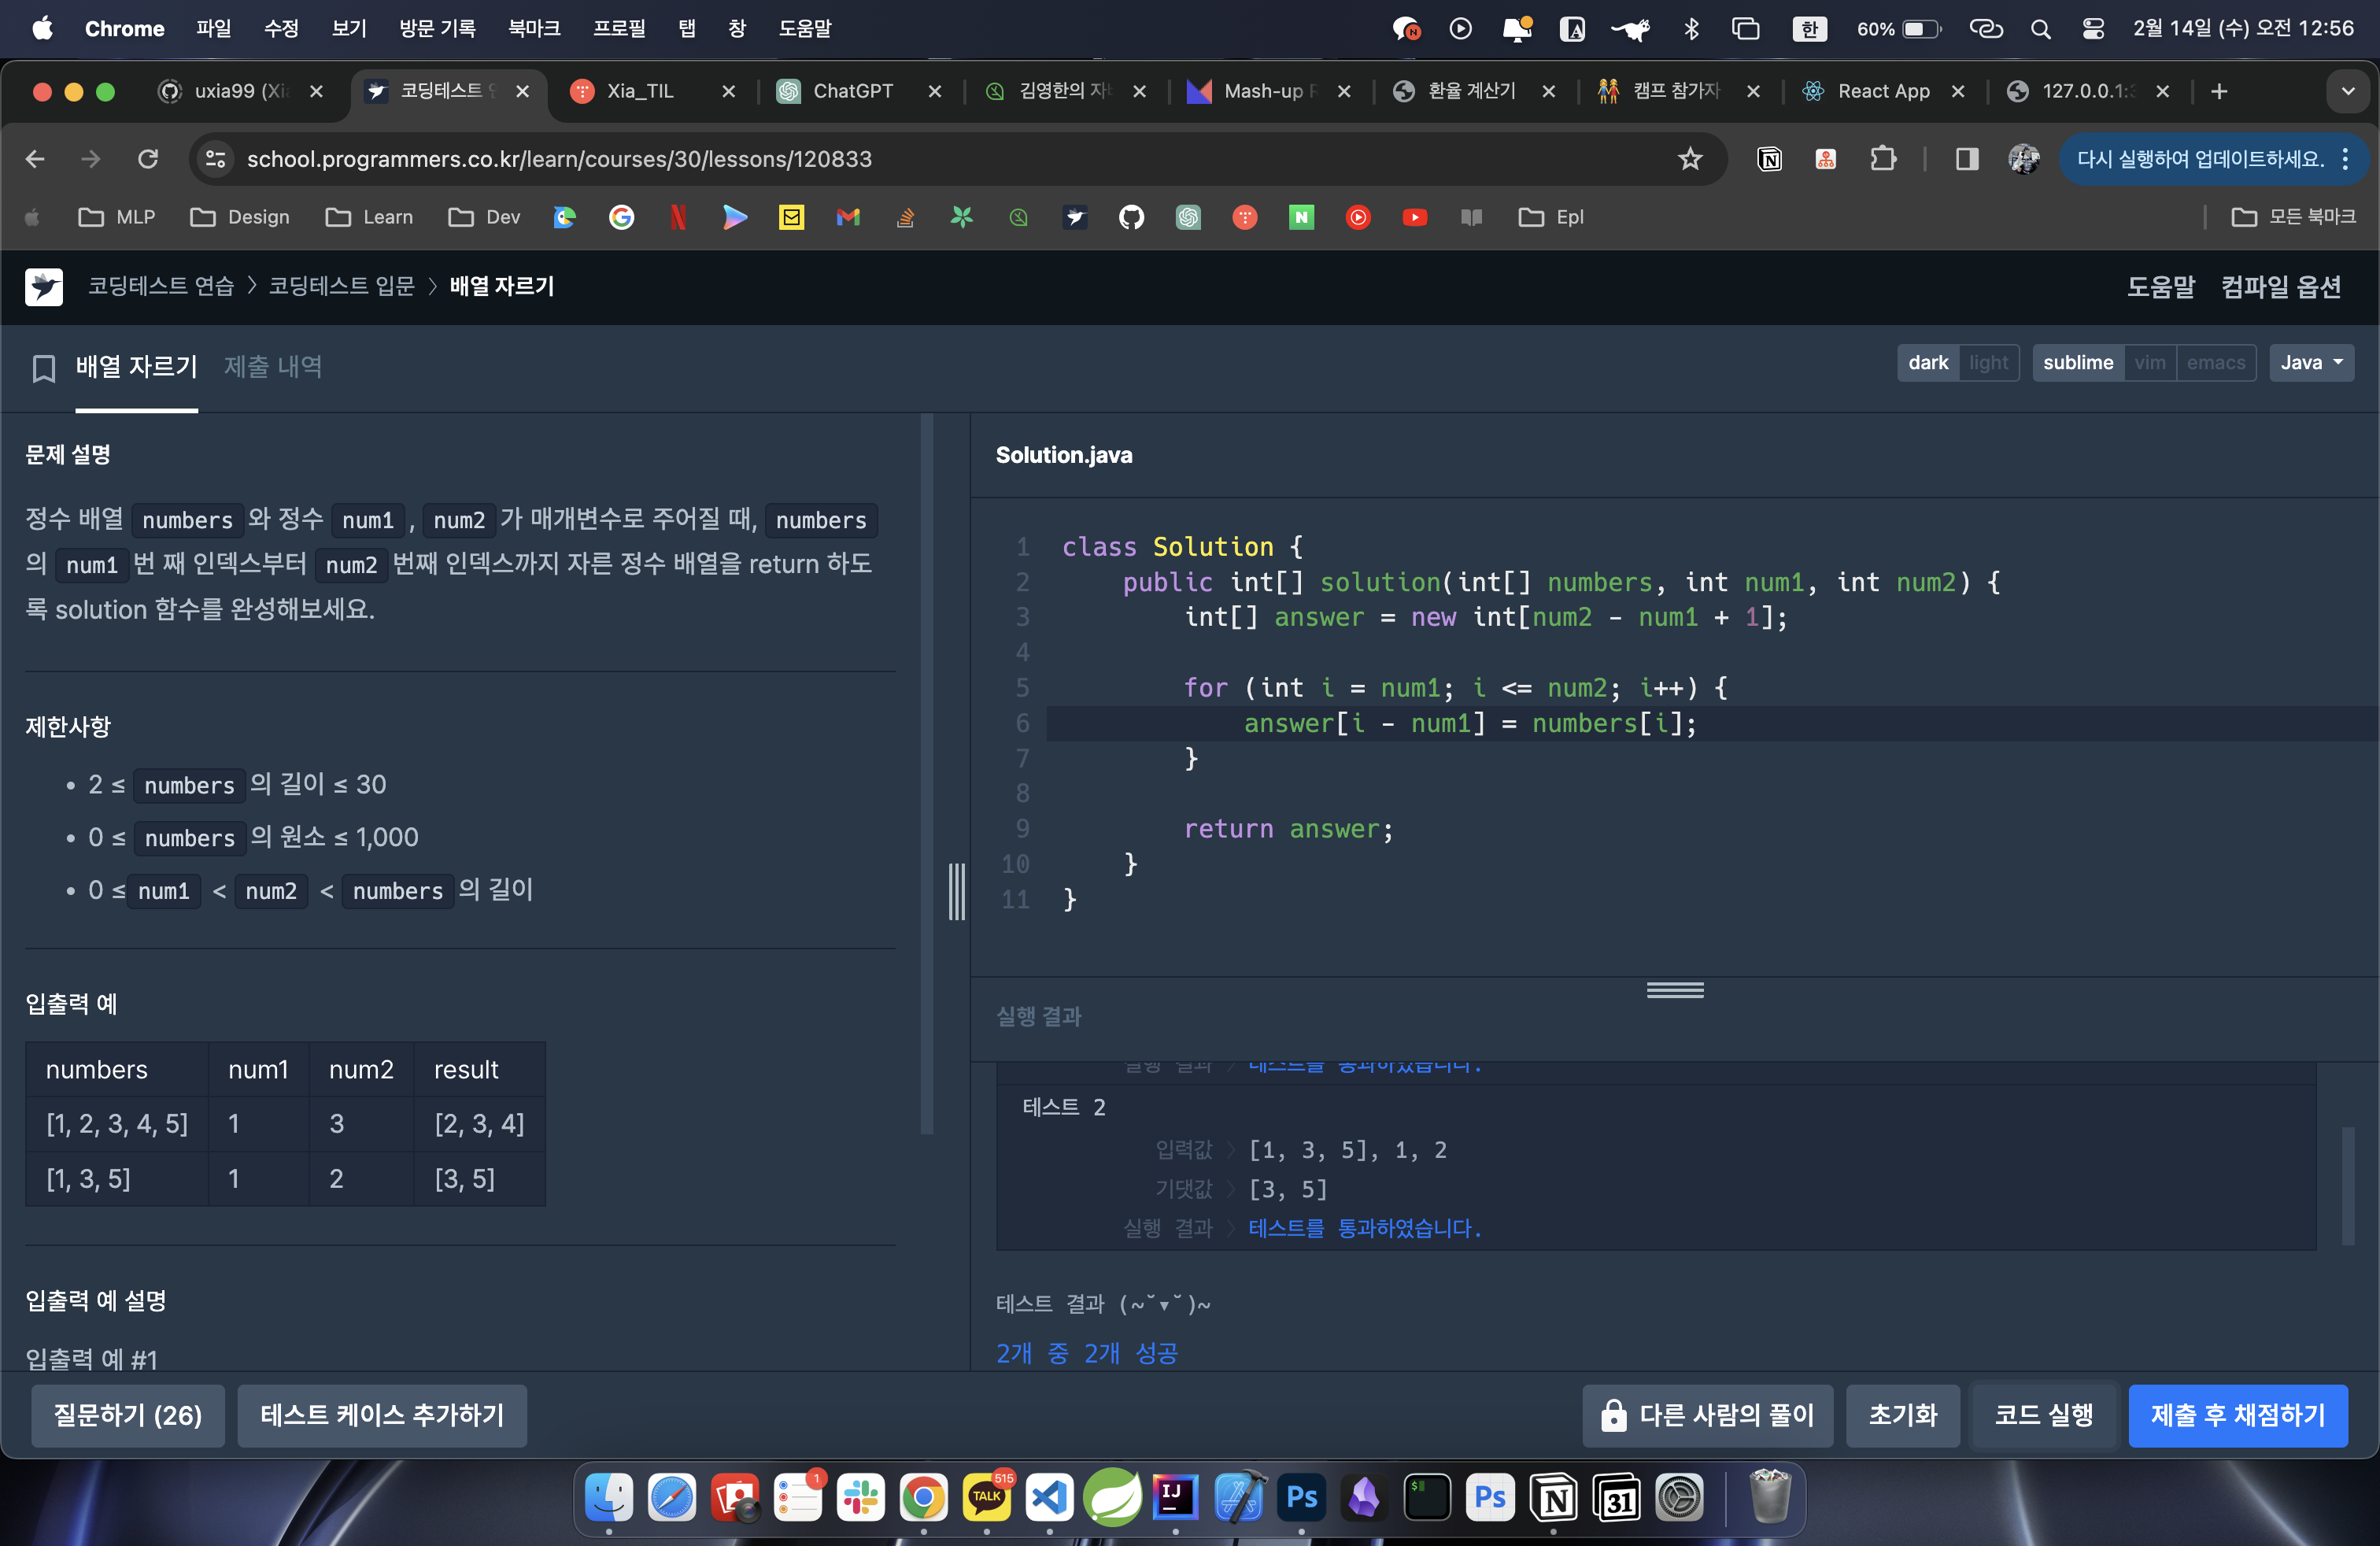Image resolution: width=2380 pixels, height=1546 pixels.
Task: Reload the page with refresh icon
Action: pyautogui.click(x=148, y=159)
